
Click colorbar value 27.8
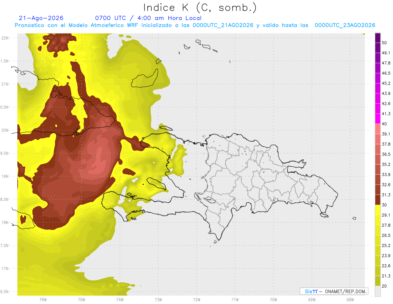[x=386, y=225]
